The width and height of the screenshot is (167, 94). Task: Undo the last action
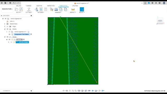tap(14, 3)
